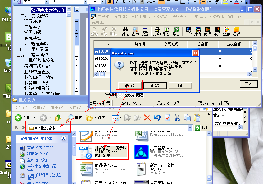Click the blue undo arrow in Explorer toolbar
The image size is (263, 184).
[157, 118]
